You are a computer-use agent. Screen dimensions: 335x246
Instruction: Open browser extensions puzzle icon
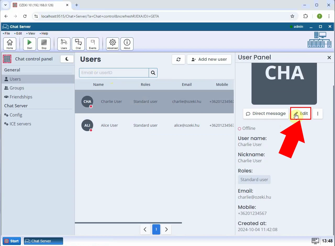tap(305, 16)
